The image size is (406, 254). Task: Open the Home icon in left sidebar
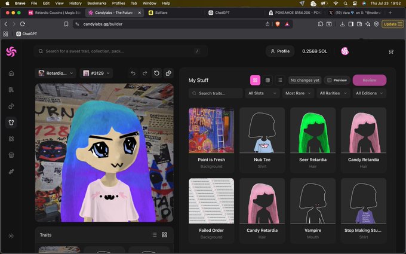(11, 74)
